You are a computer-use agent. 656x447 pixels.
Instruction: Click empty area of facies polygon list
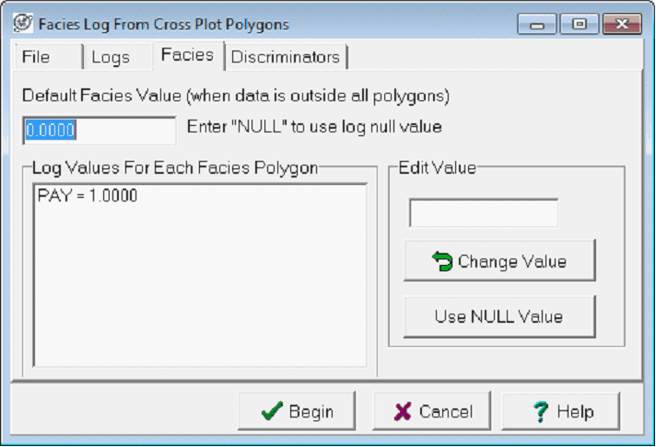[199, 294]
